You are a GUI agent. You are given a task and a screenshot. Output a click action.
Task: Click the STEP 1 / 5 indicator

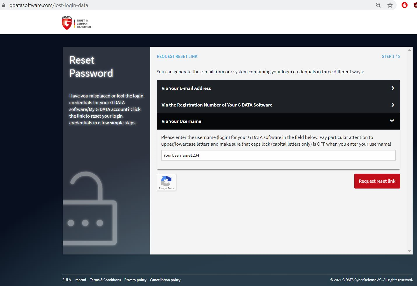coord(391,56)
